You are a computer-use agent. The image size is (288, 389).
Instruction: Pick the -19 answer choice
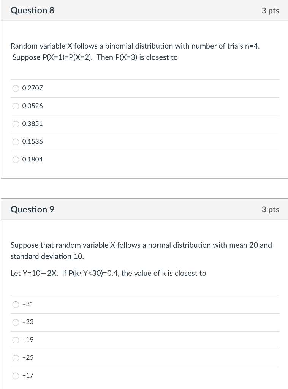point(16,340)
